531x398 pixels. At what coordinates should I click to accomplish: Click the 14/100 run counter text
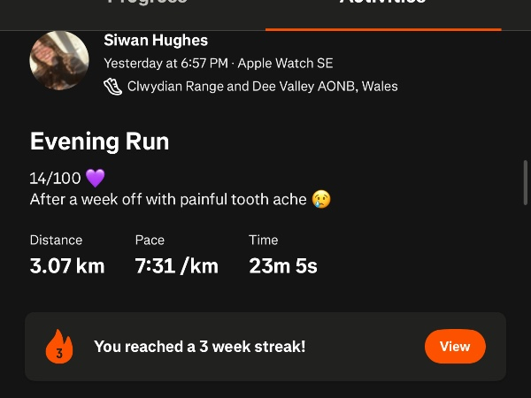[55, 179]
